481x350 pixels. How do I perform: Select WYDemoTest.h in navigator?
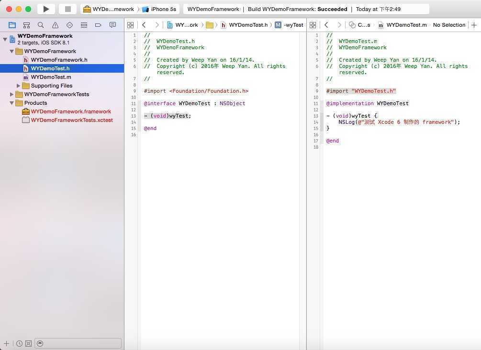62,68
